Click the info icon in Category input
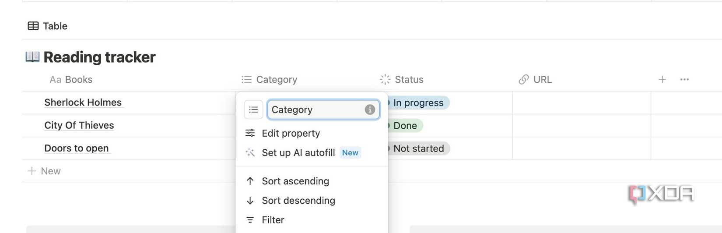This screenshot has width=722, height=233. [370, 109]
